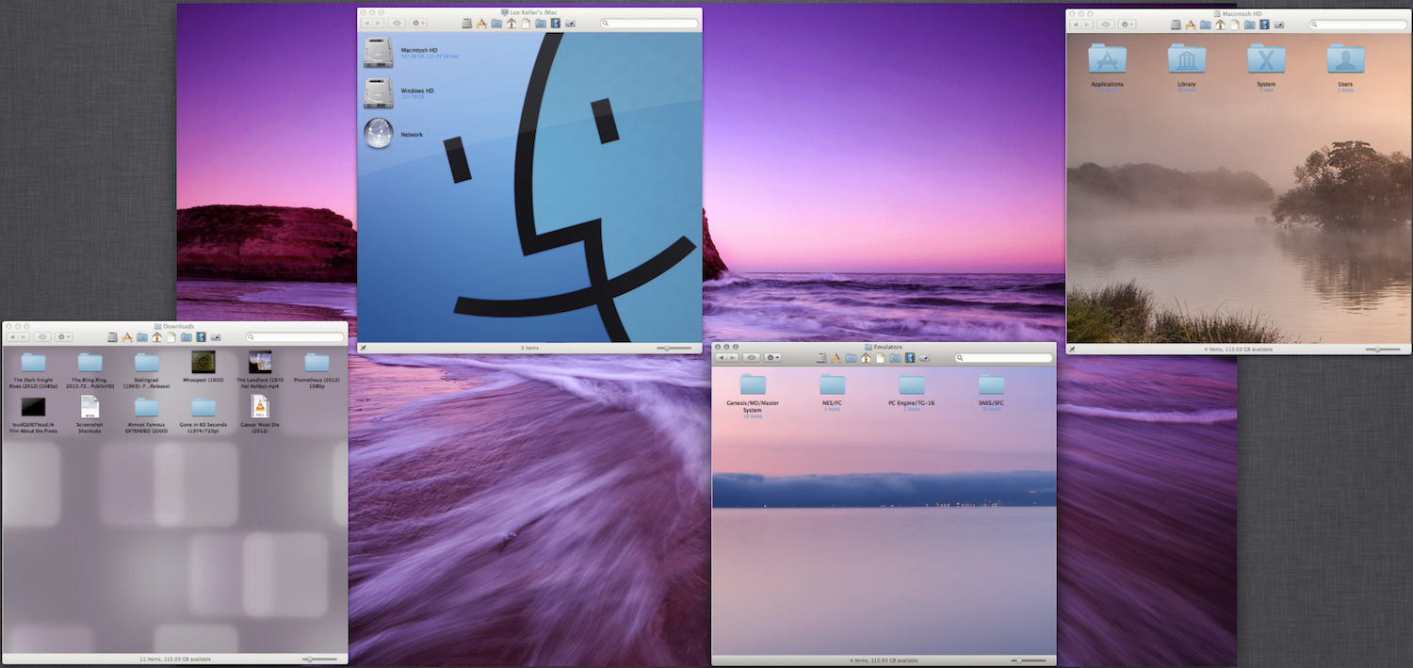Click Quick Look eye button in Emulators window
This screenshot has height=668, width=1413.
751,358
